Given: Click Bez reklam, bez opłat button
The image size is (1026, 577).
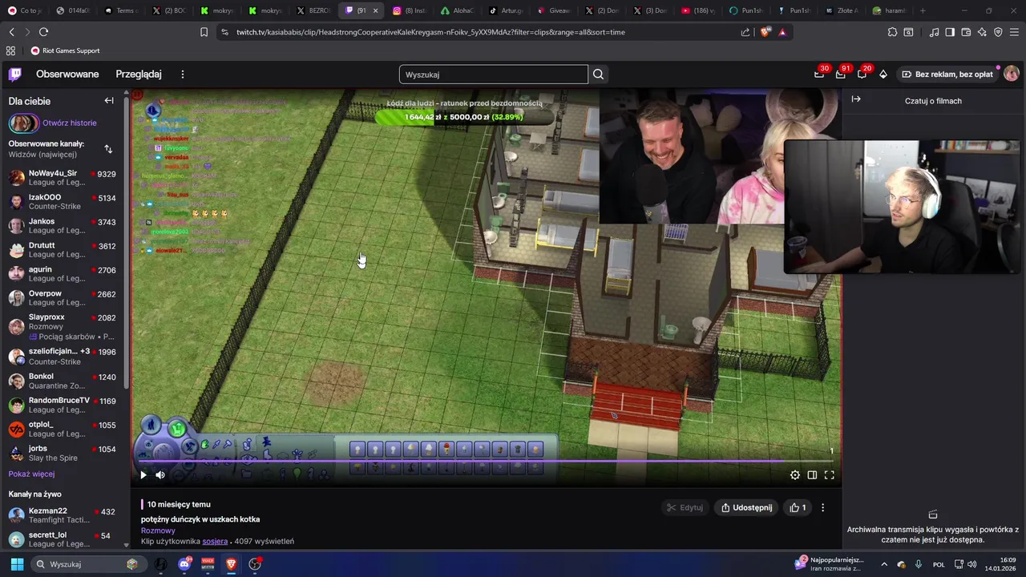Looking at the screenshot, I should point(947,75).
